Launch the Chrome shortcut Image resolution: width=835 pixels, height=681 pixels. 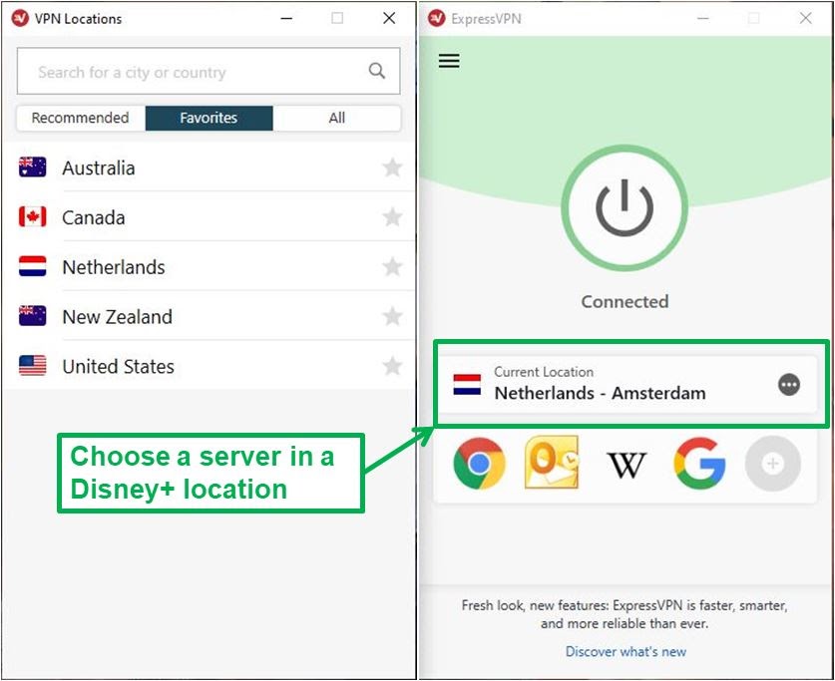tap(479, 464)
